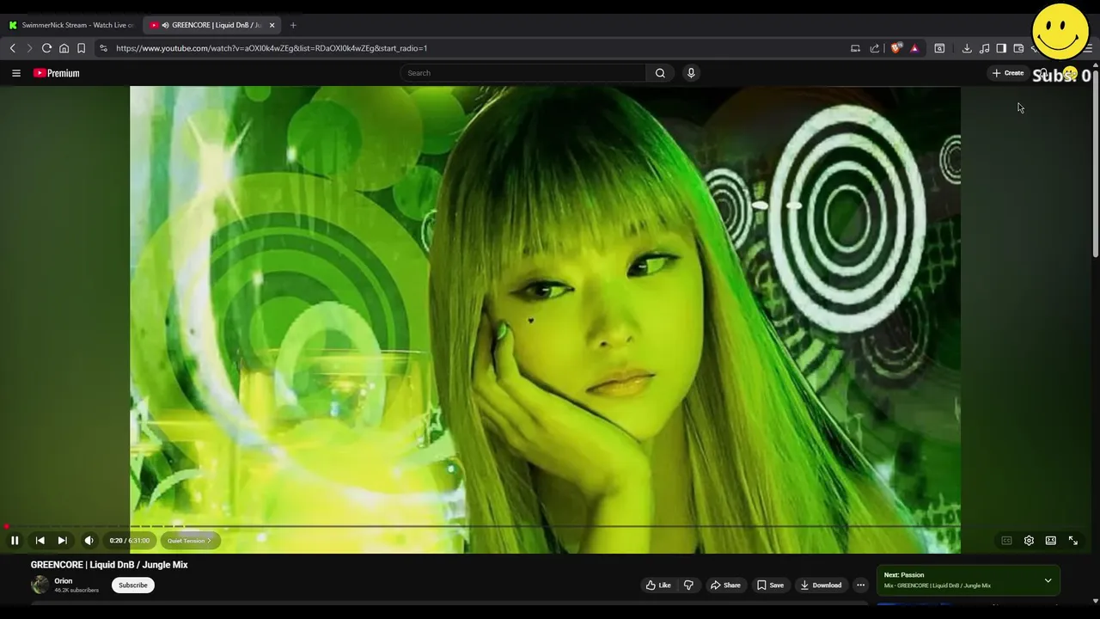
Task: Open the Brave Wallet
Action: coord(1018,48)
